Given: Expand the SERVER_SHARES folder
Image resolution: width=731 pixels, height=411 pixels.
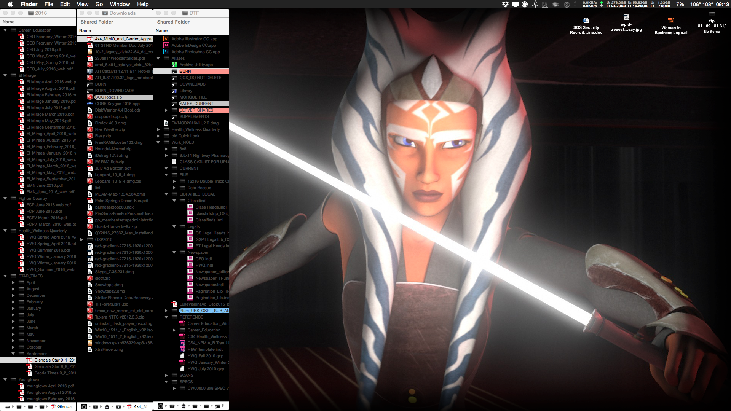Looking at the screenshot, I should 166,110.
